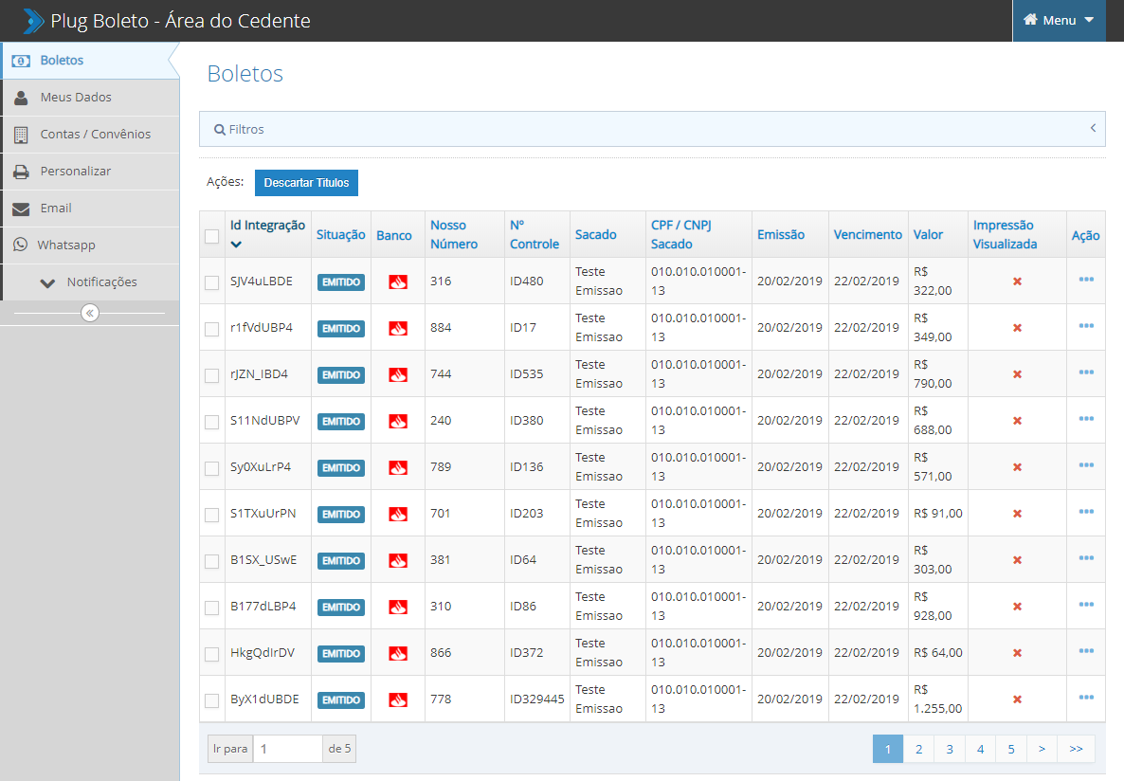
Task: Click the Ir para page number field
Action: [x=287, y=749]
